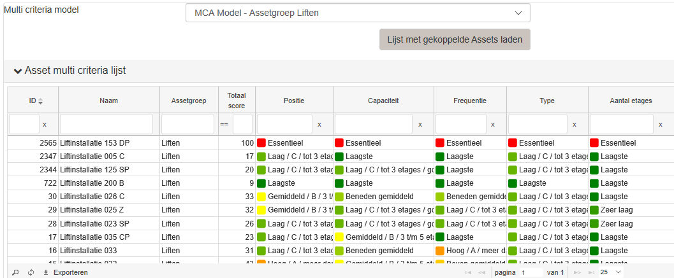Clear the Type filter with x

pyautogui.click(x=575, y=125)
